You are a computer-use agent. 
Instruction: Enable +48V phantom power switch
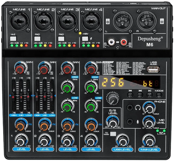pos(85,39)
